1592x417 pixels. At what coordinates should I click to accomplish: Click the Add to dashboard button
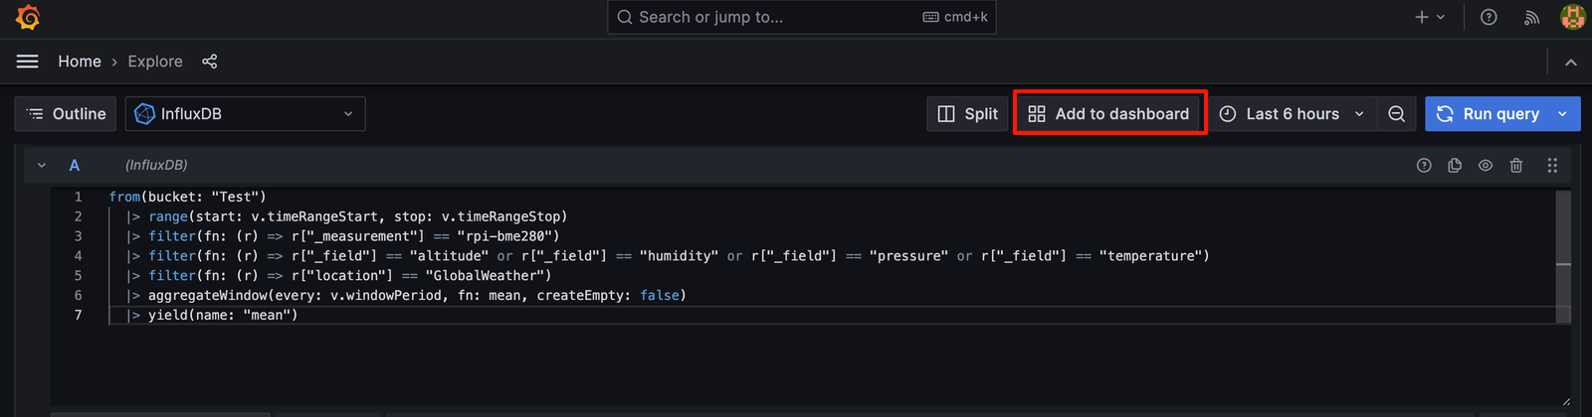tap(1108, 114)
